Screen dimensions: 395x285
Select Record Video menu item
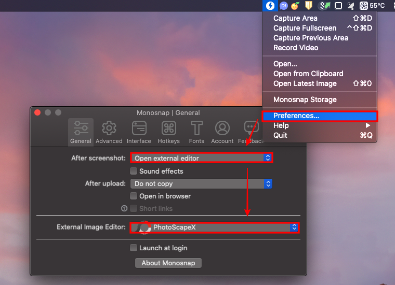click(x=320, y=48)
